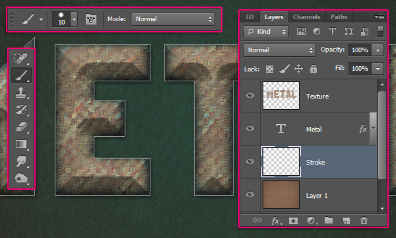Select the Spot Healing Brush tool

pos(21,58)
